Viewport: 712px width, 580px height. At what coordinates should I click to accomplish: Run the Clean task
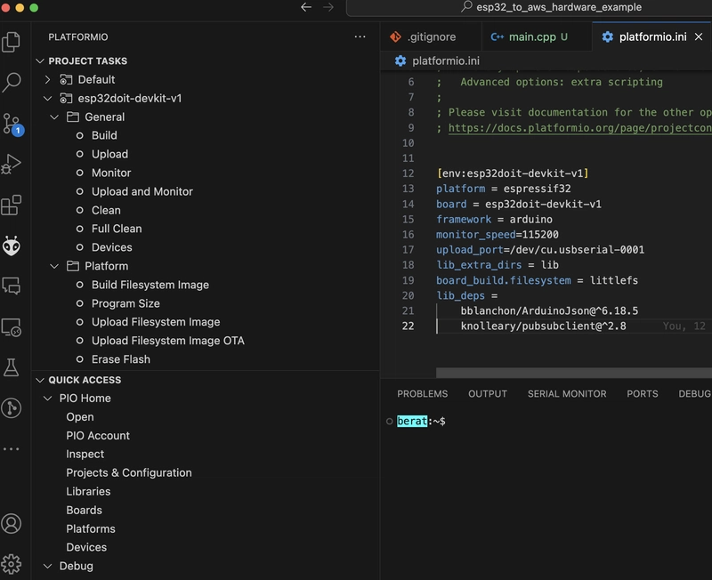[x=106, y=210]
